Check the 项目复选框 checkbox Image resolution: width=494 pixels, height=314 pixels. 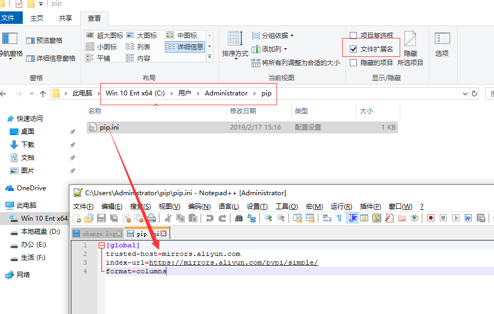[354, 35]
